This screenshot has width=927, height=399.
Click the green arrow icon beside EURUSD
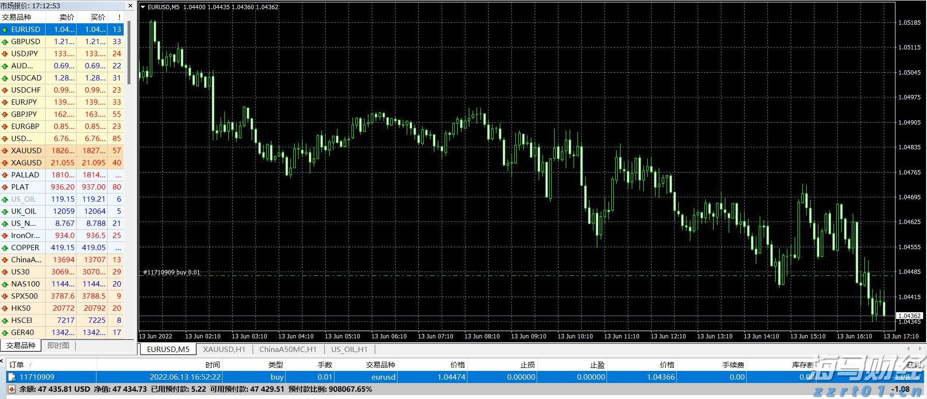click(5, 30)
